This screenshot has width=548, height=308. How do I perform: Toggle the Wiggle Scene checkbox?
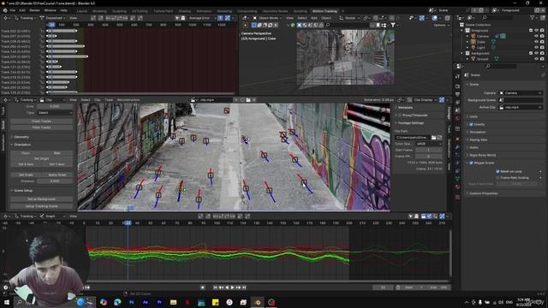click(x=471, y=163)
